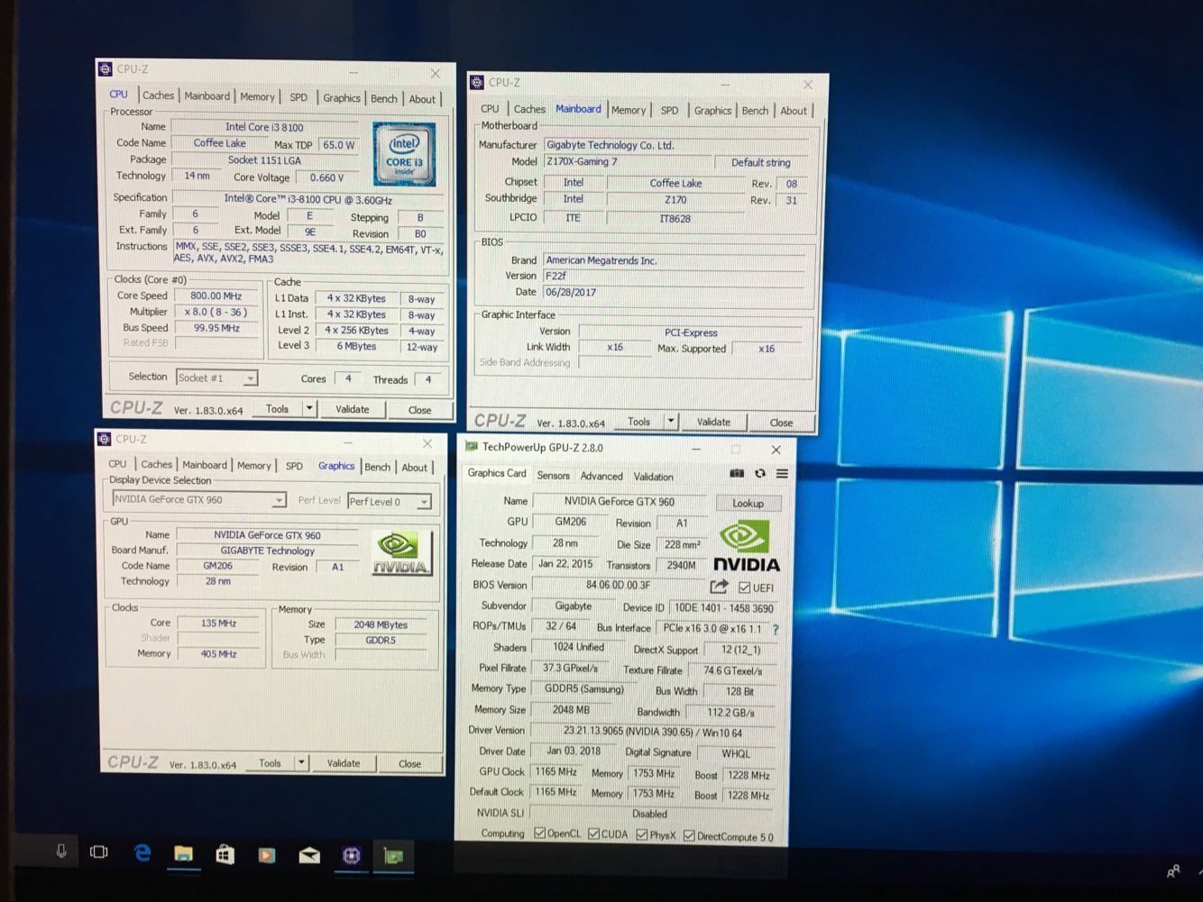Click the Tools button in the processor CPU-Z window

coord(277,408)
